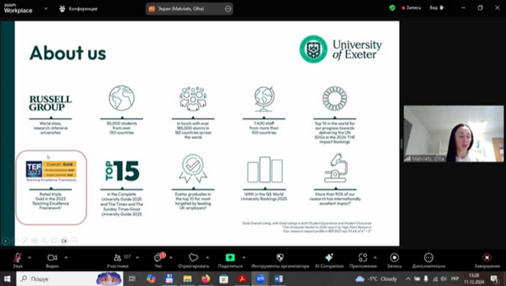Toggle the CC captions button in slide controls

pyautogui.click(x=64, y=241)
